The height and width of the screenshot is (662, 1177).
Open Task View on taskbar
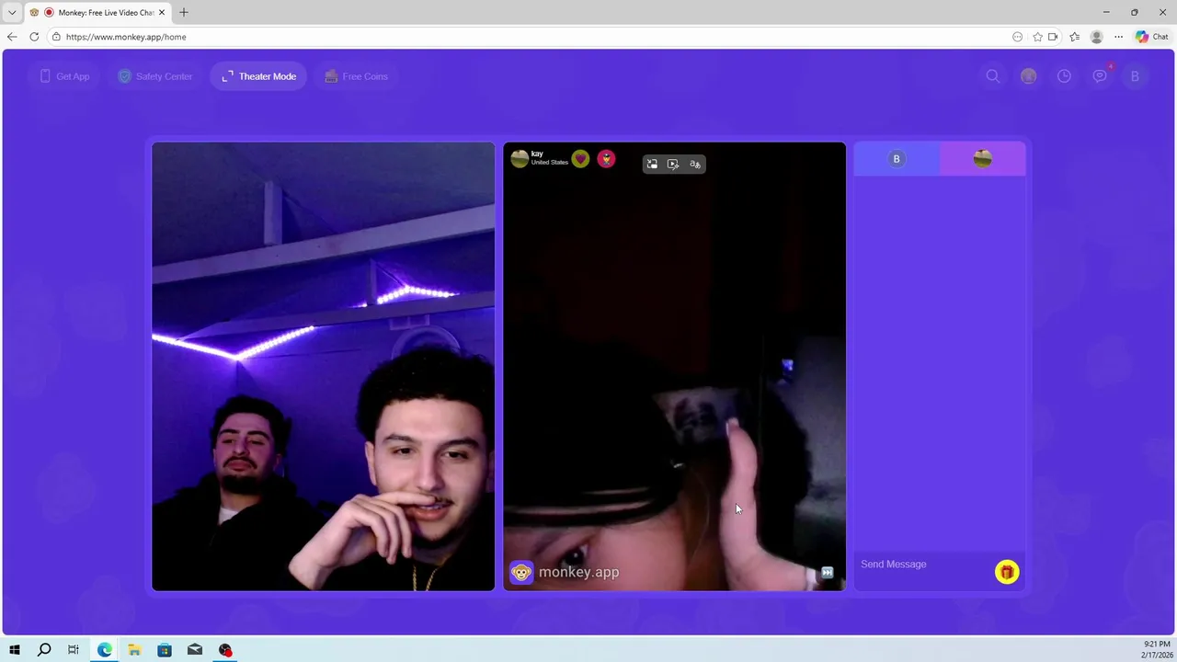74,650
